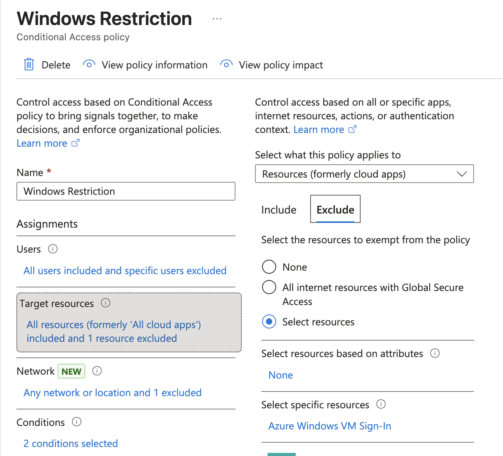Open Azure Windows VM Sign-In resource link
The image size is (503, 456).
[x=330, y=426]
